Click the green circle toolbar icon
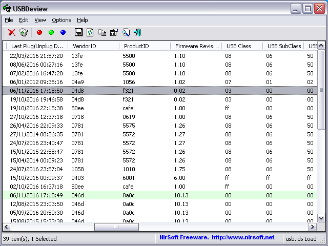 click(51, 32)
